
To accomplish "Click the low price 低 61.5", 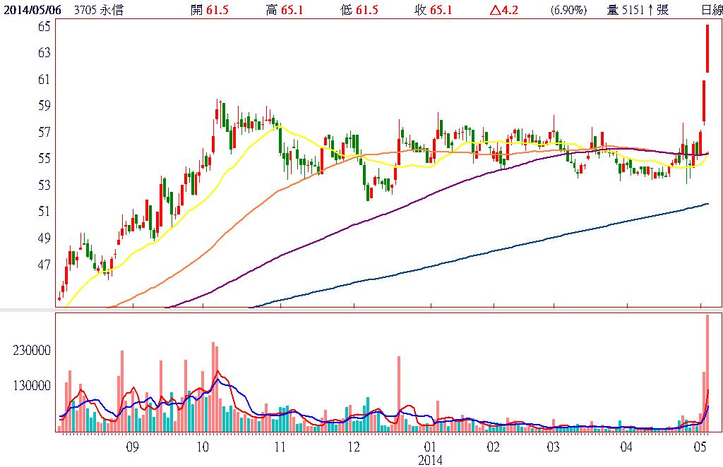I will click(358, 10).
